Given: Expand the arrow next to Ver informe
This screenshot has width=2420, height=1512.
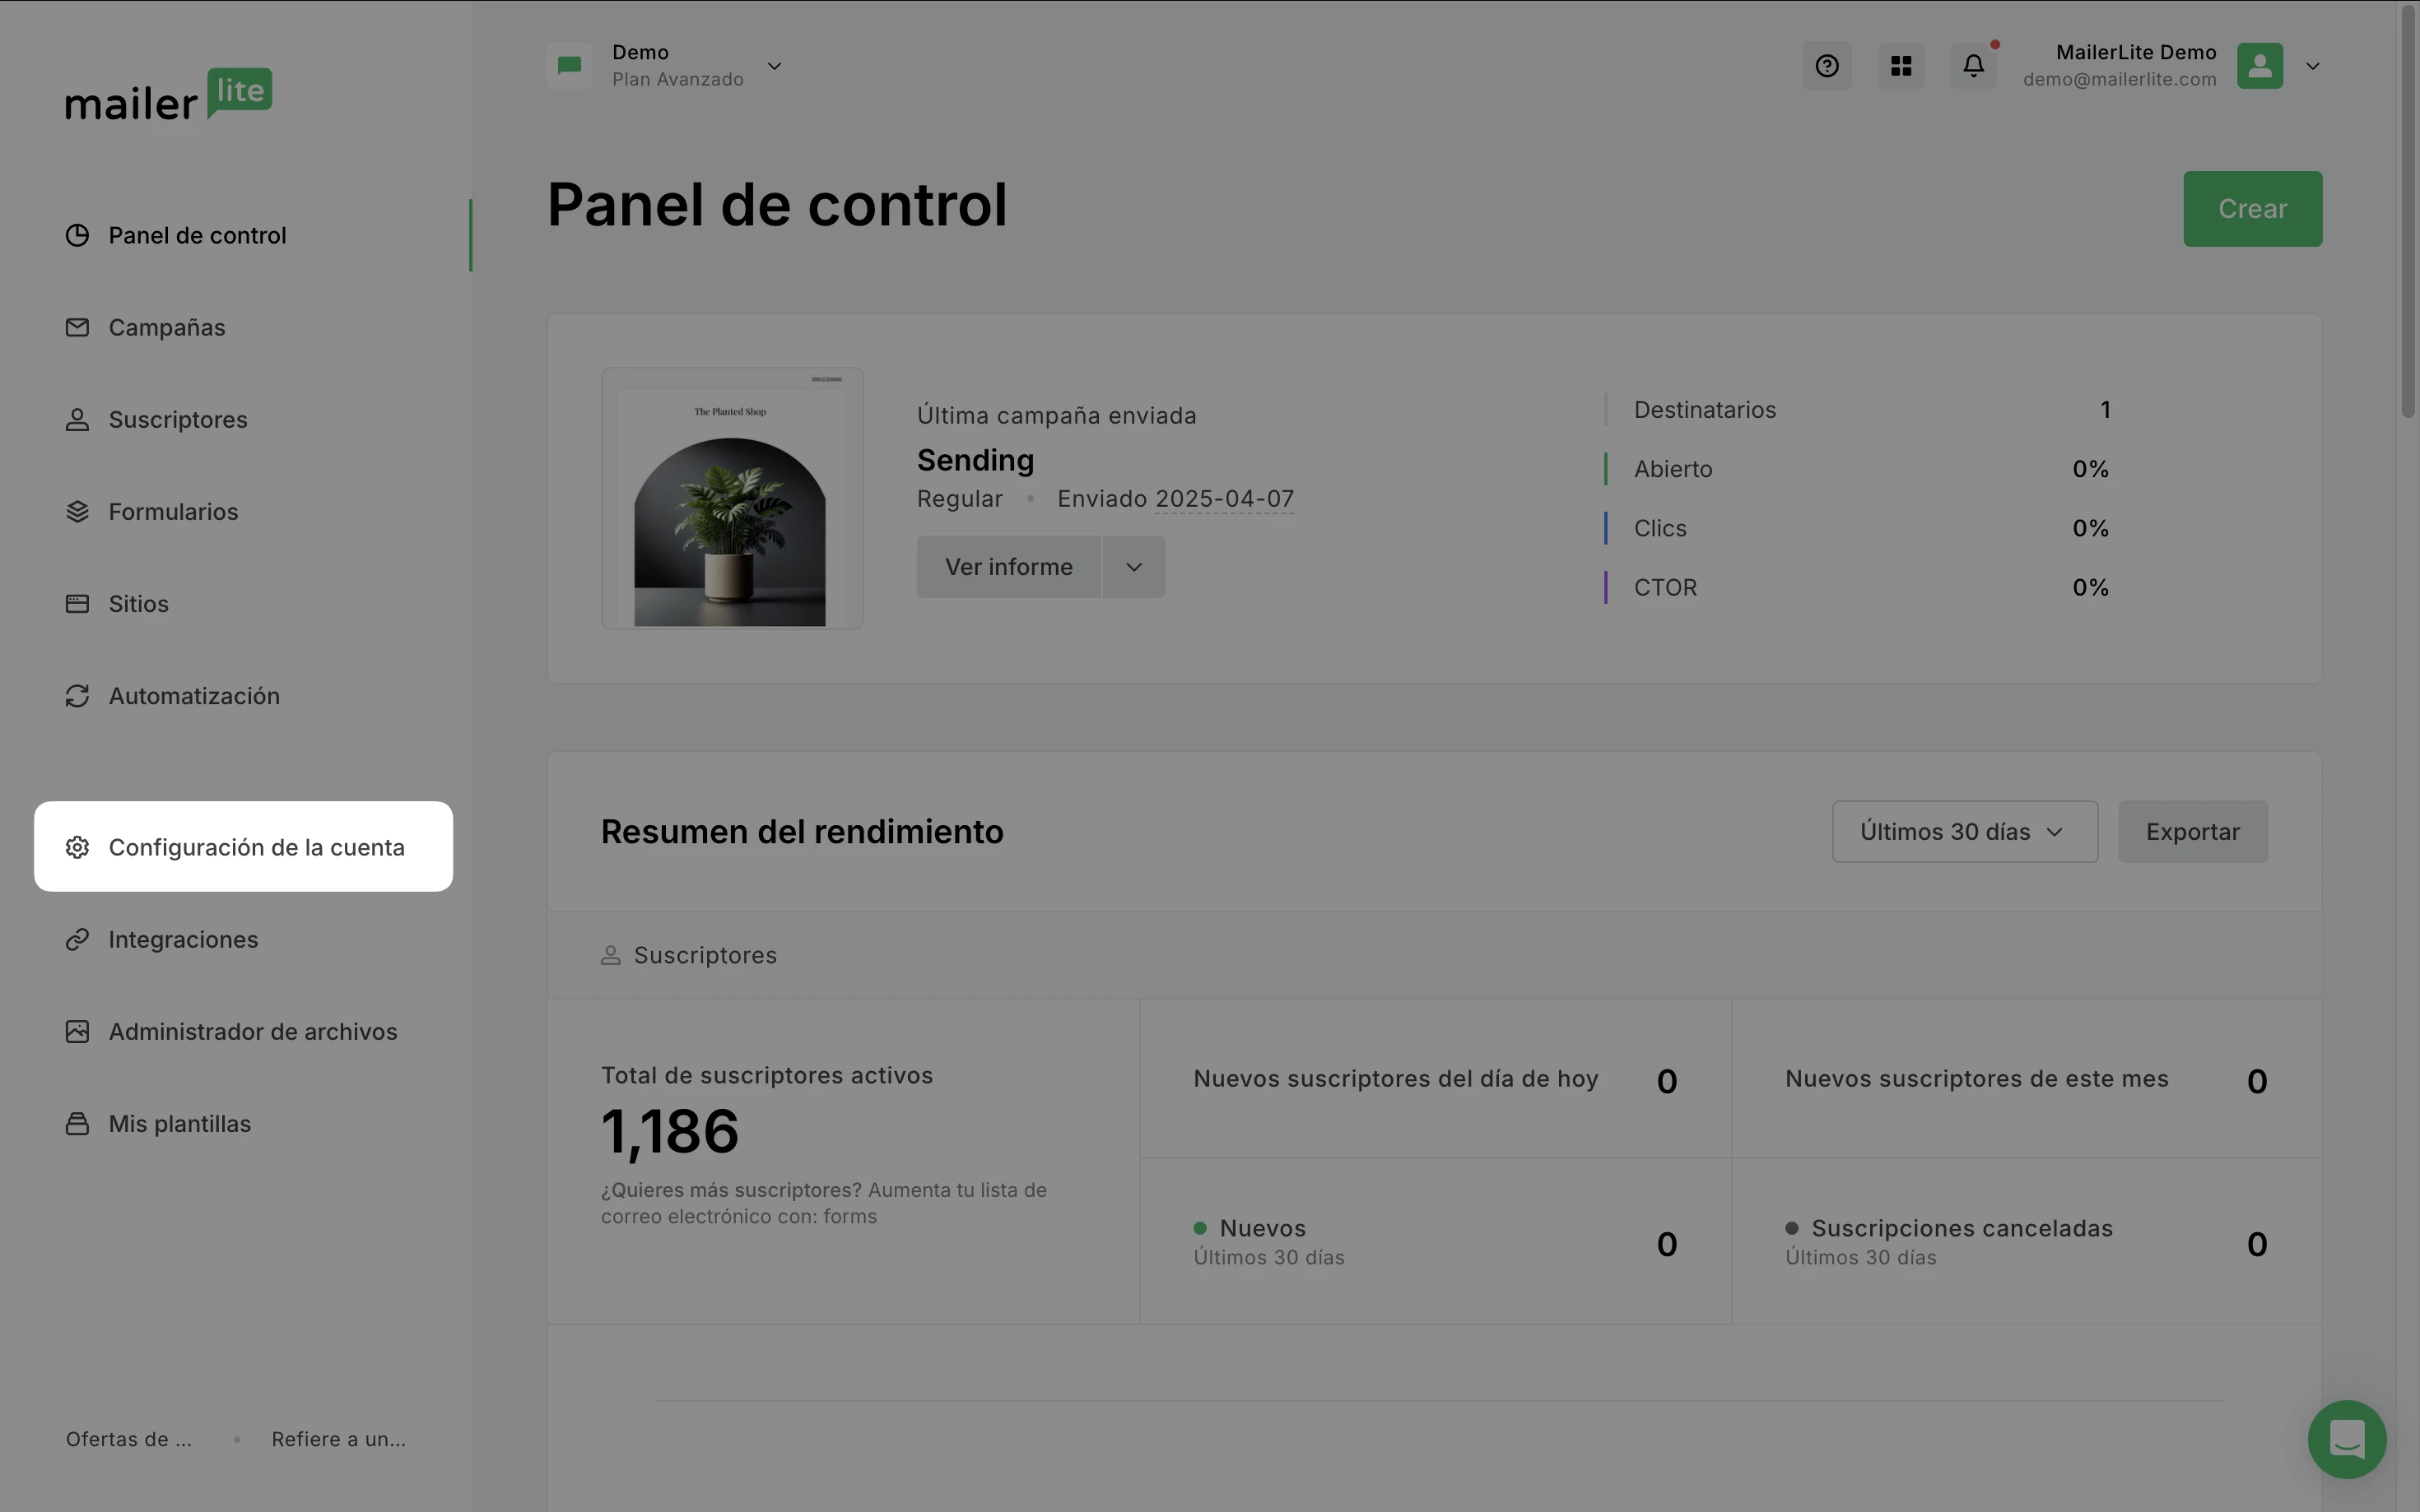Looking at the screenshot, I should click(1133, 567).
